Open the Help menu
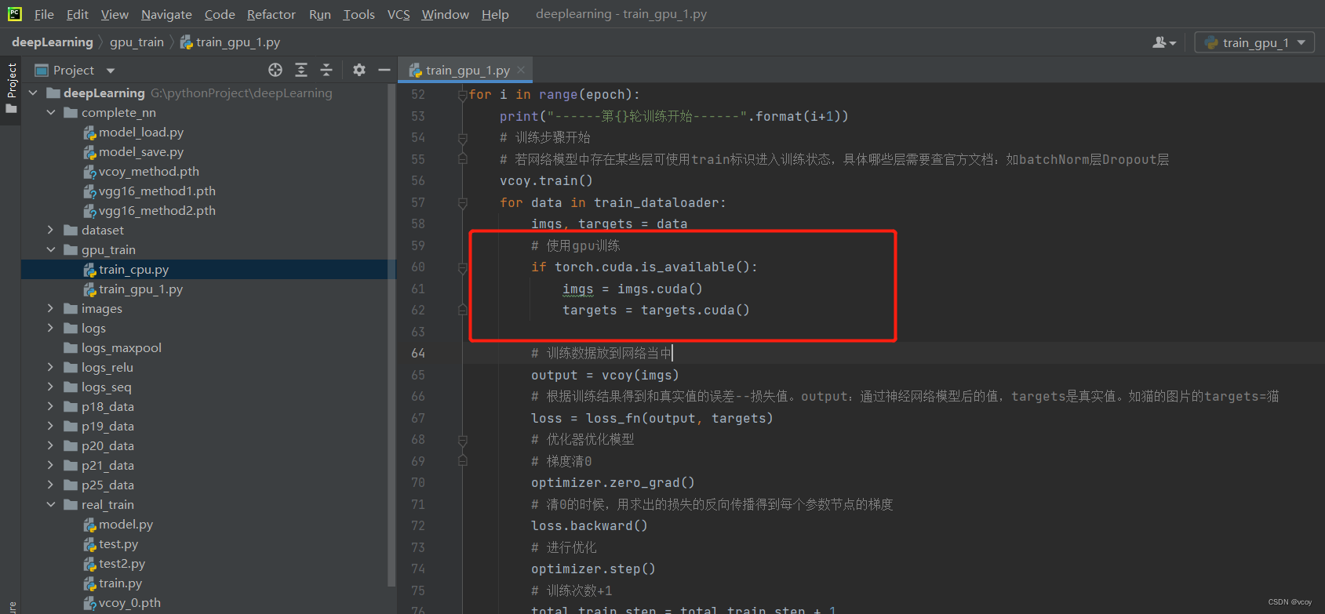 click(495, 14)
